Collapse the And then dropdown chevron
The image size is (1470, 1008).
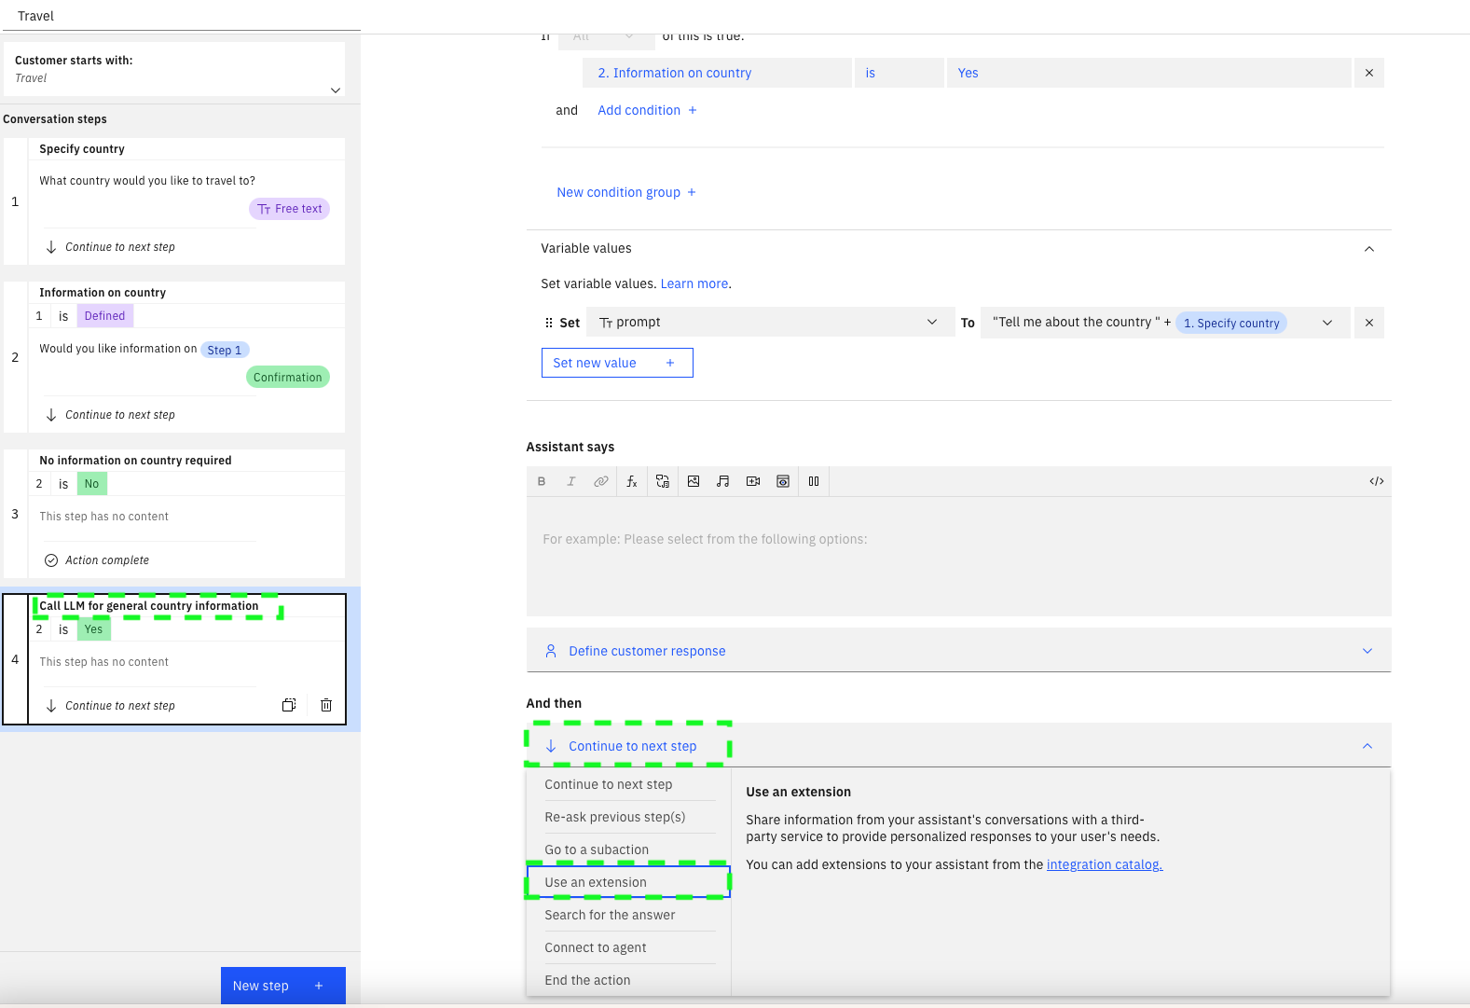click(x=1367, y=746)
